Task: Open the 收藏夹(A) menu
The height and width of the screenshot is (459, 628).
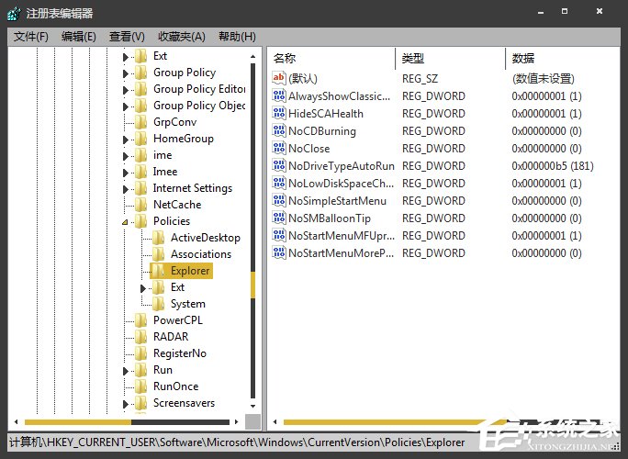Action: tap(182, 37)
